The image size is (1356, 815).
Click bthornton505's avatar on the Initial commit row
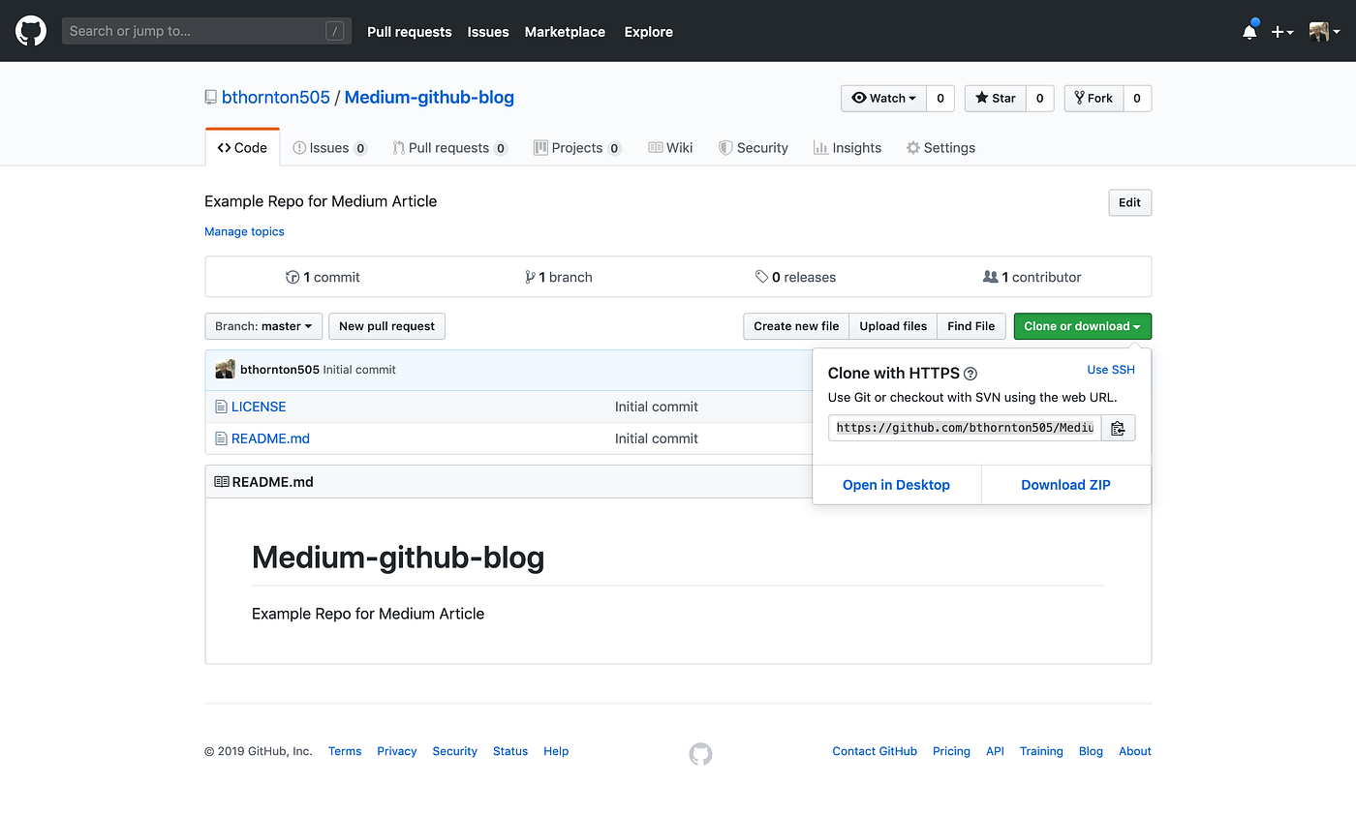coord(225,369)
